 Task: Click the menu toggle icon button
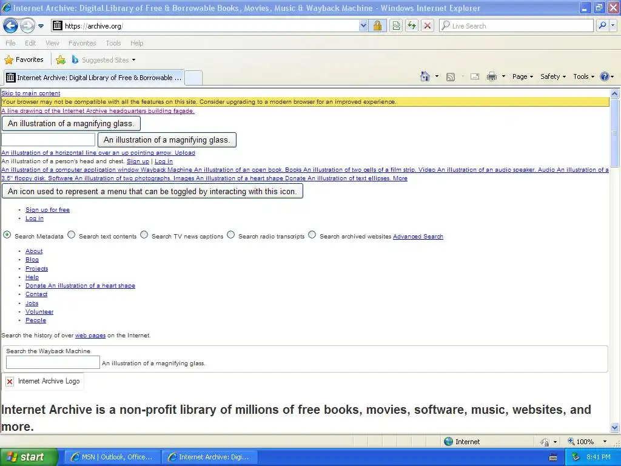152,191
